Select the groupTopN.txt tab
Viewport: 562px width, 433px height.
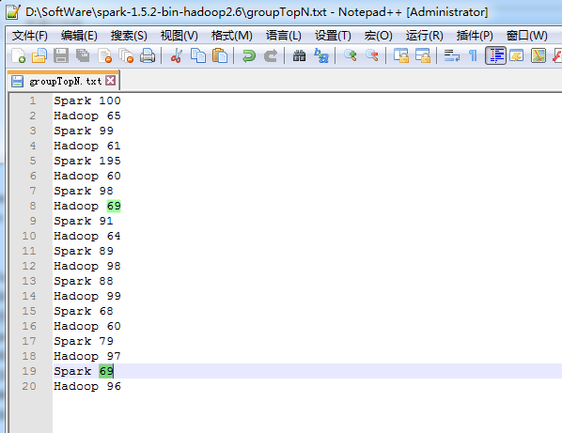pyautogui.click(x=64, y=81)
